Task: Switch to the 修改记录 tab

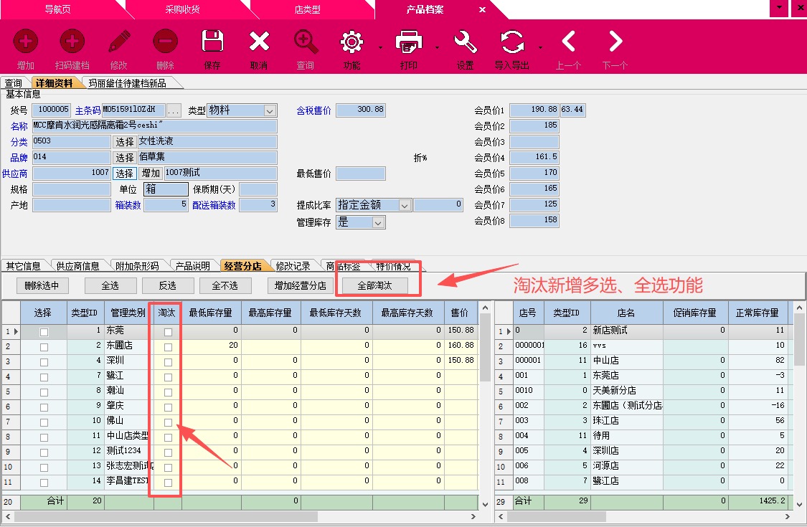Action: click(x=293, y=266)
